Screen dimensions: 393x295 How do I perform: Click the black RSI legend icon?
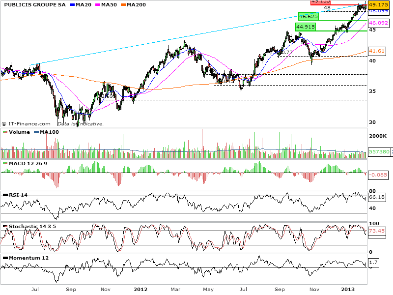5,195
